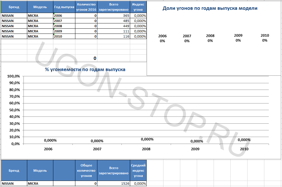Click registered count cell 111

pos(114,31)
